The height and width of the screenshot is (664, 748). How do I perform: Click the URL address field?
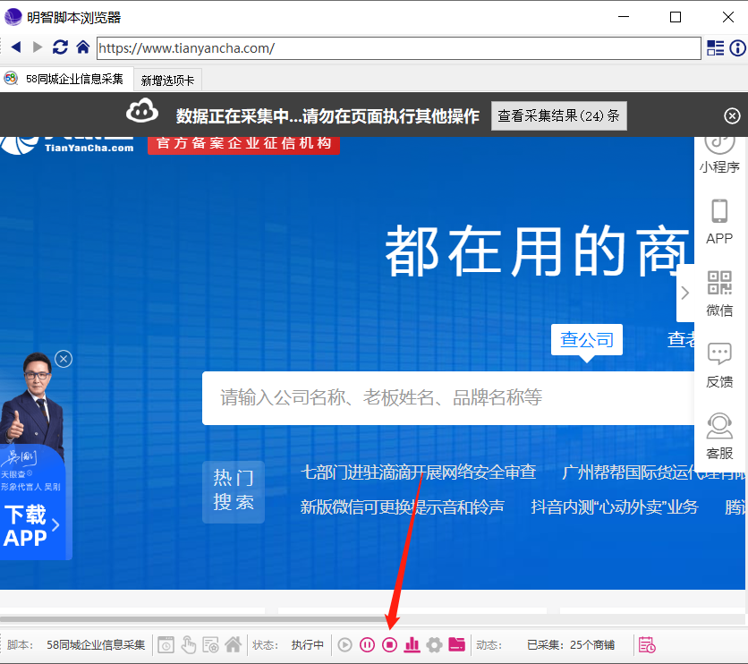click(399, 48)
